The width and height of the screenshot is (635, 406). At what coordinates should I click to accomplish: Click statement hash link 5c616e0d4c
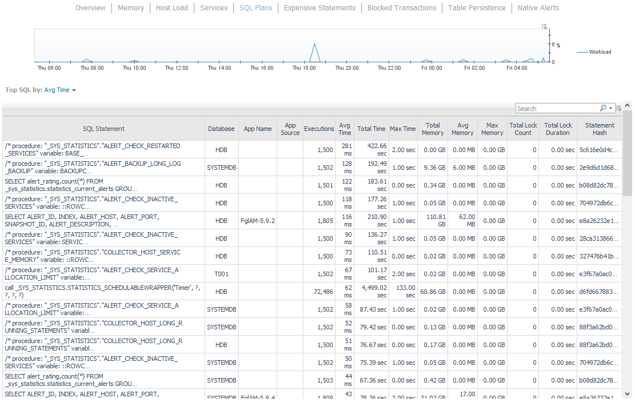pyautogui.click(x=598, y=149)
